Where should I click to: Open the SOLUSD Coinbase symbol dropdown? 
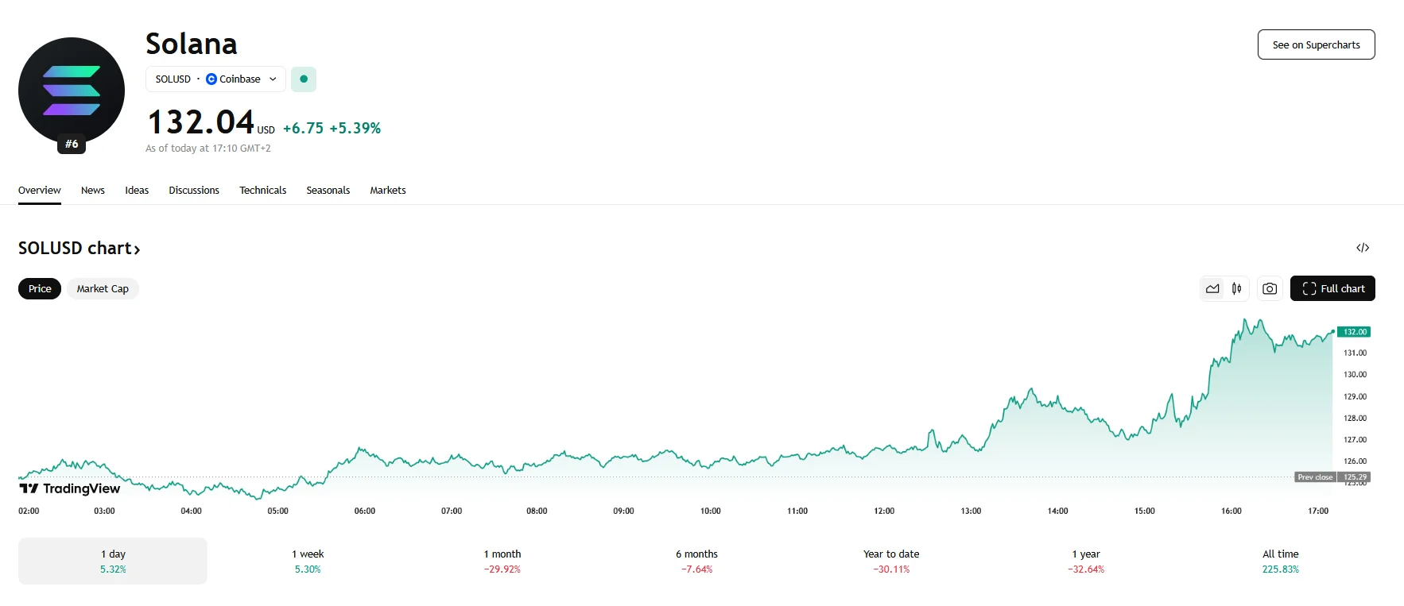pos(215,79)
